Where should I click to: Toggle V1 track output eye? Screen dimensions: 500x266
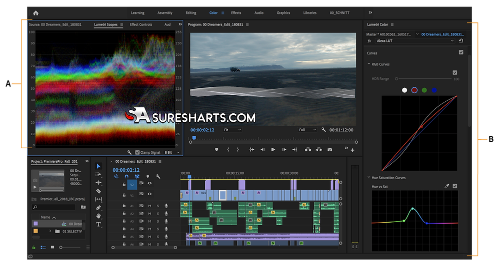coord(149,194)
